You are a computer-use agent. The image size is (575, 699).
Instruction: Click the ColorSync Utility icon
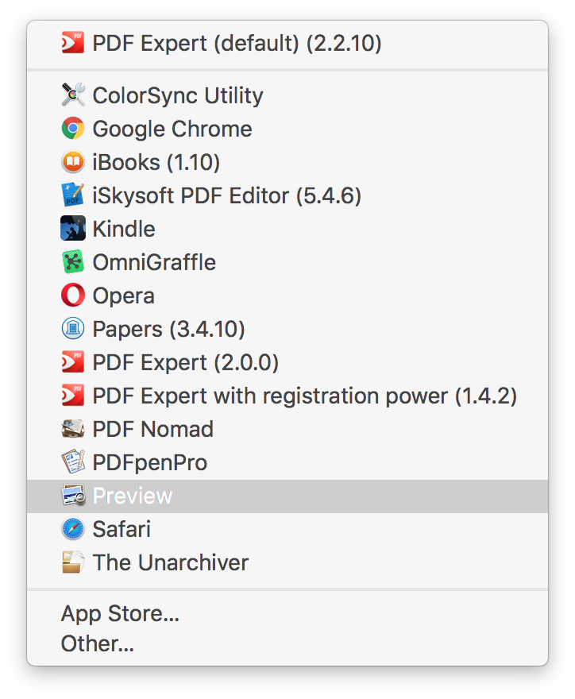[x=72, y=95]
